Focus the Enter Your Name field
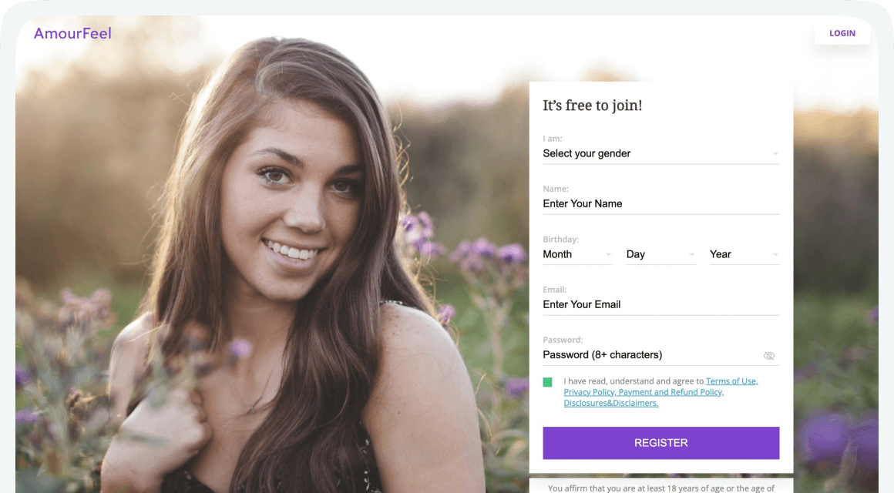The width and height of the screenshot is (894, 493). point(660,203)
